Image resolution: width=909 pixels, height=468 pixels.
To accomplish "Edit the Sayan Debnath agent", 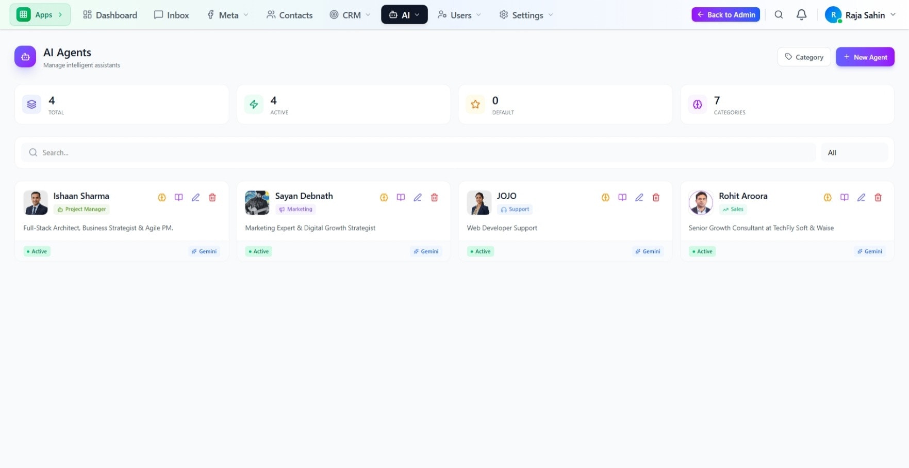I will click(418, 197).
